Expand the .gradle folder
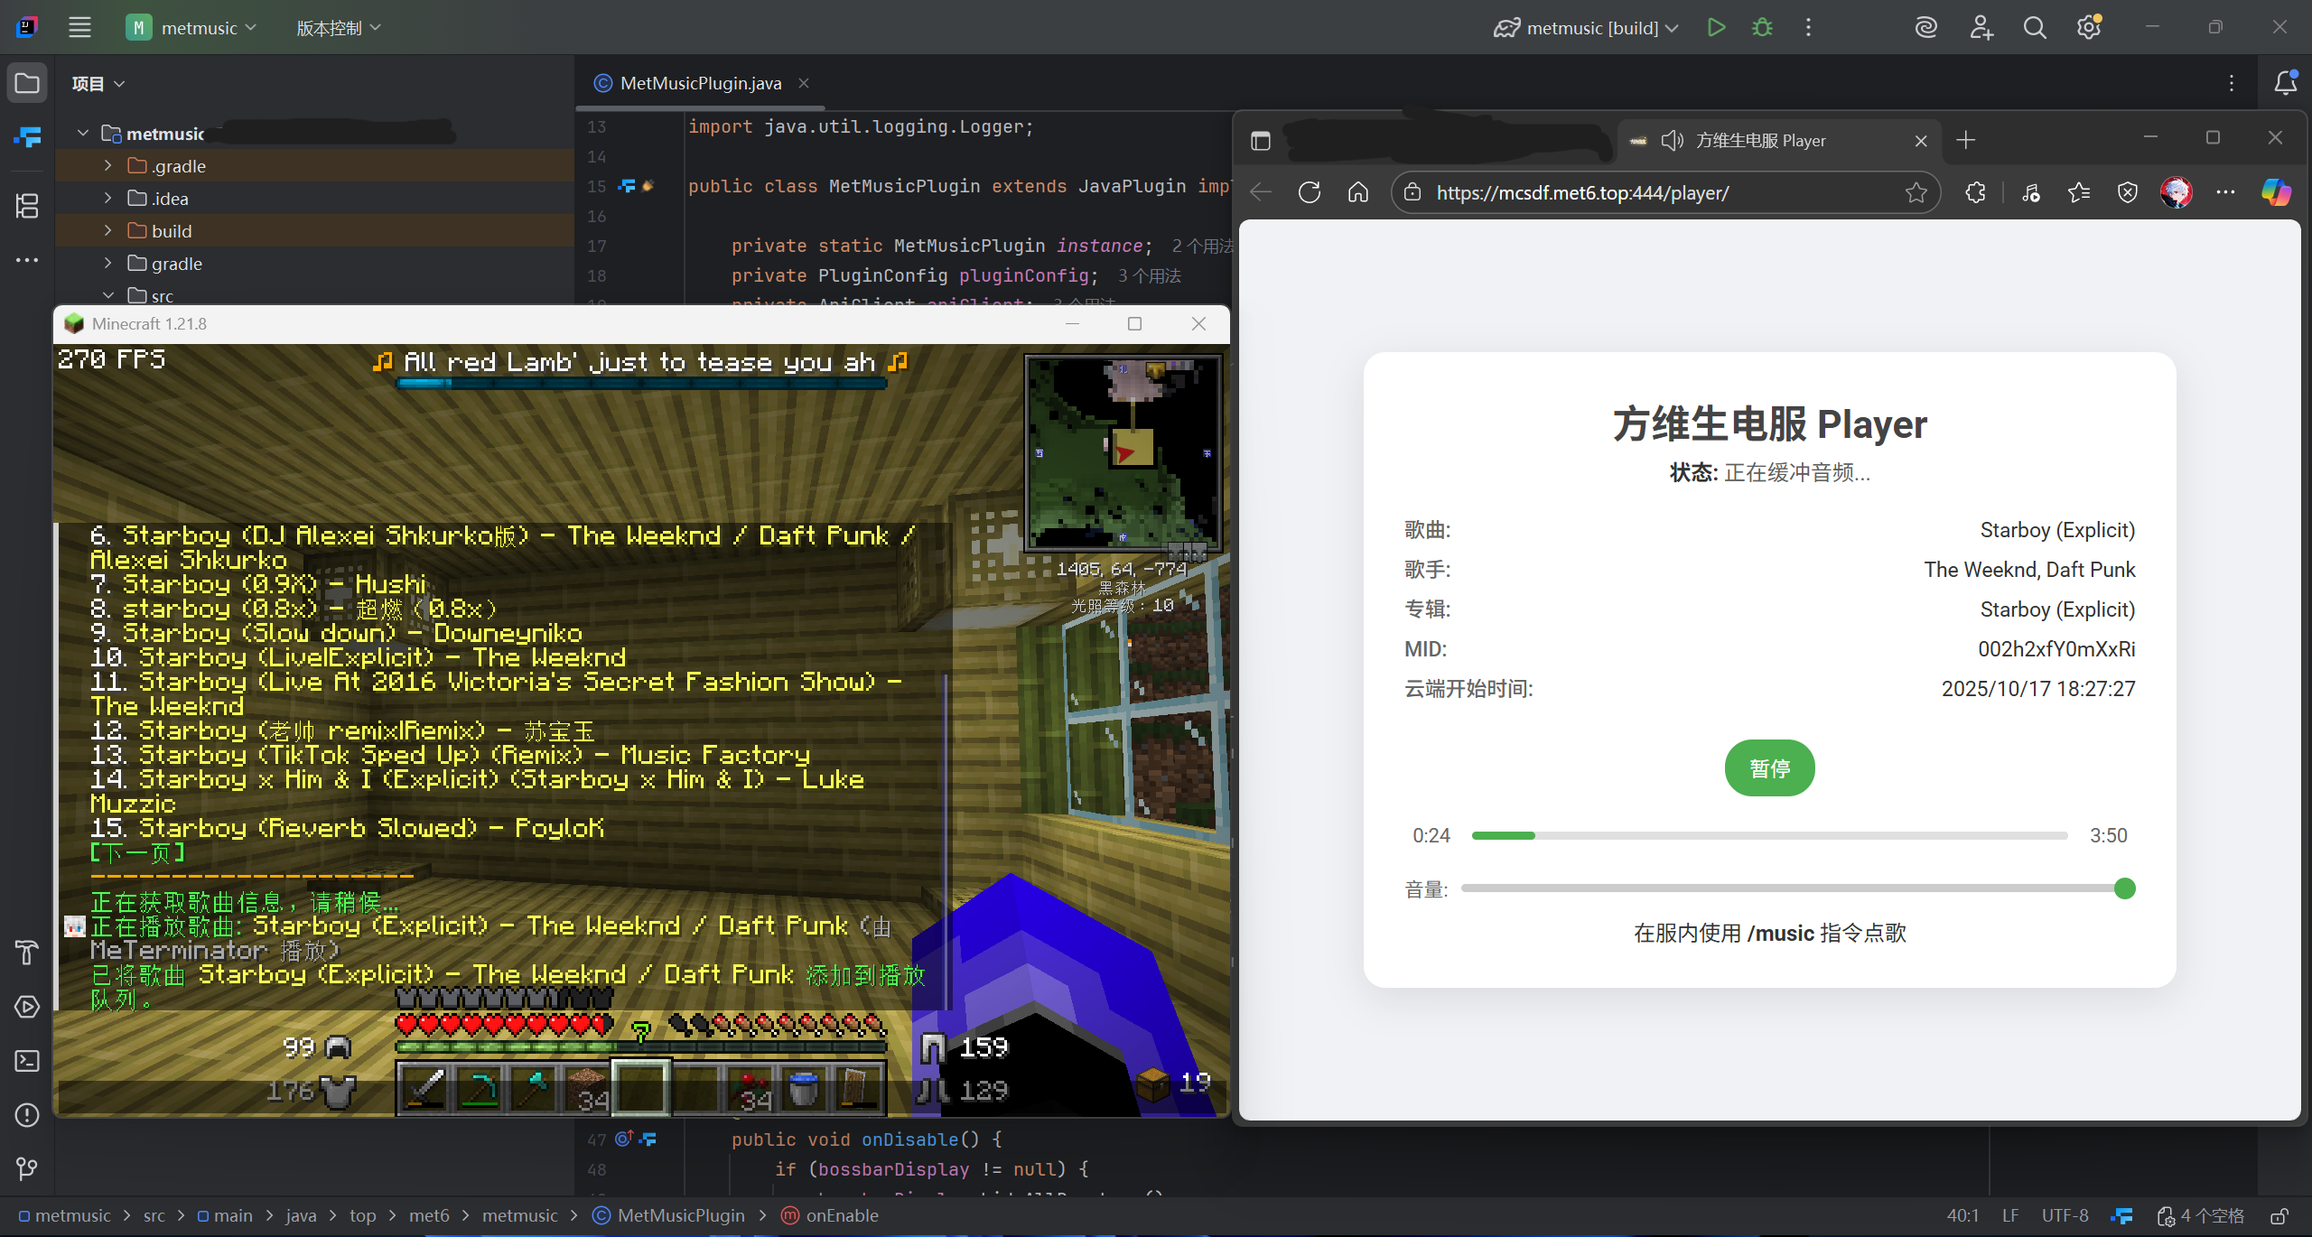This screenshot has width=2312, height=1237. click(108, 166)
